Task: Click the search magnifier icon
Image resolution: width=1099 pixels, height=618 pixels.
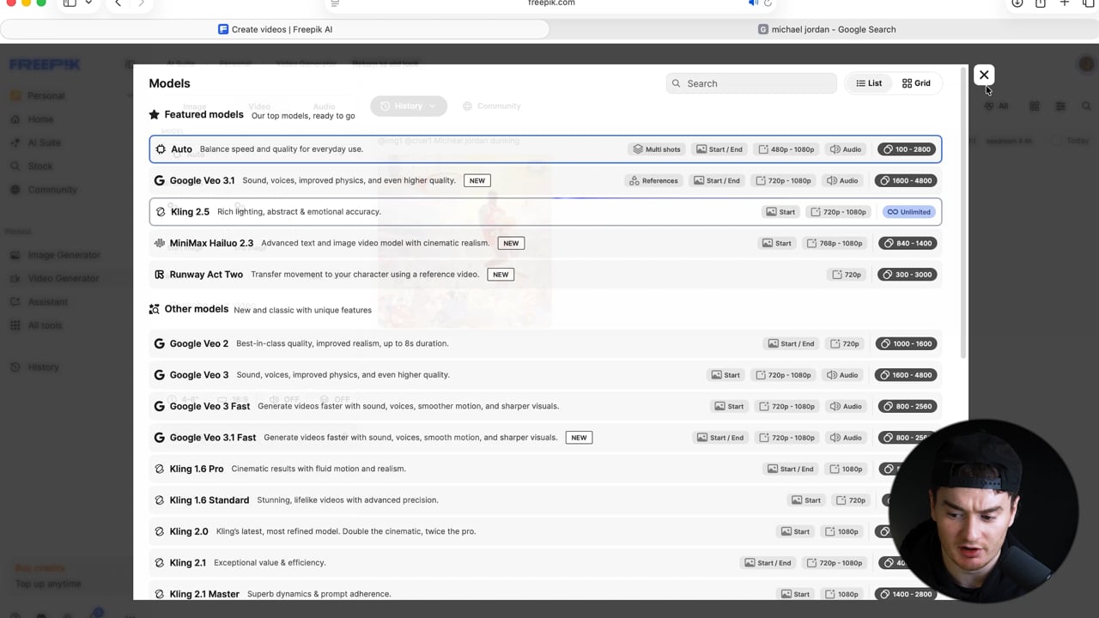Action: [677, 83]
